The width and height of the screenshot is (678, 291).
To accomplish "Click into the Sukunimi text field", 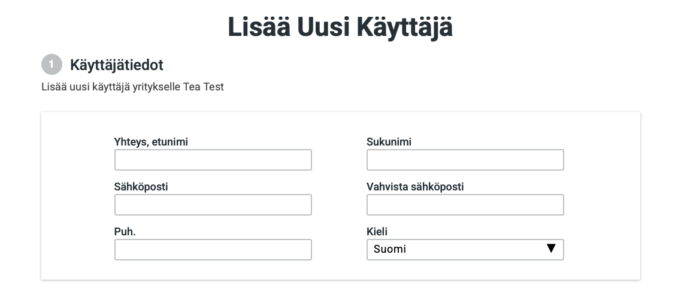I will pos(465,160).
